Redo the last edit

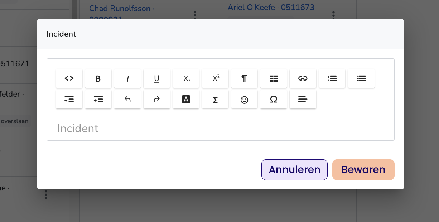tap(157, 99)
